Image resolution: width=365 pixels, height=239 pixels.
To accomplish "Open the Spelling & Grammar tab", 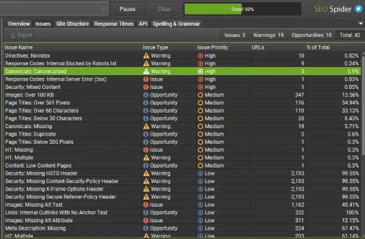I will click(x=176, y=24).
